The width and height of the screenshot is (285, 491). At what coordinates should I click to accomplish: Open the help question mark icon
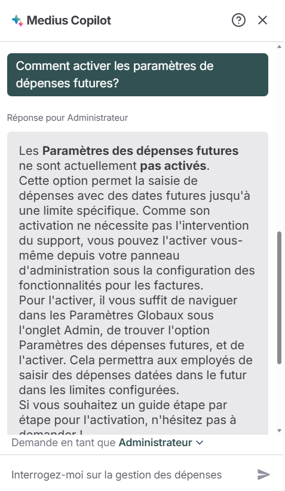coord(238,20)
